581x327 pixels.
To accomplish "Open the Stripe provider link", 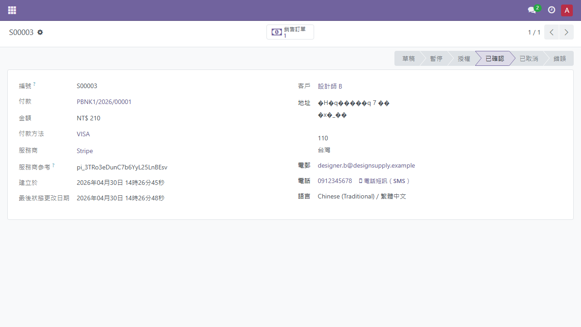I will coord(84,151).
